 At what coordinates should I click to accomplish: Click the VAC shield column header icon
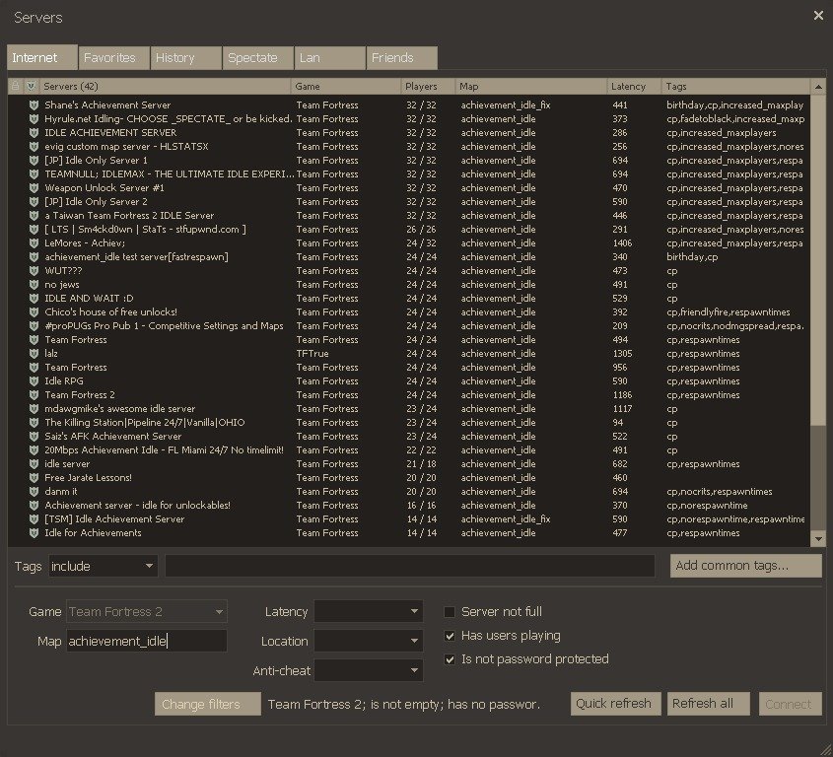31,87
